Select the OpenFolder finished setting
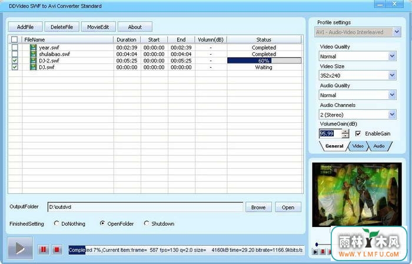 (102, 223)
